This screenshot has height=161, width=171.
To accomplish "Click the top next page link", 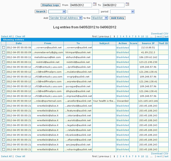I will (159, 36).
